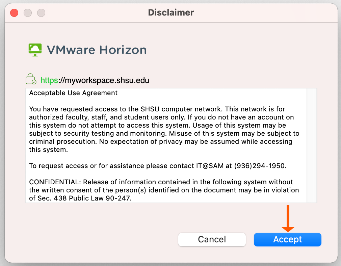Screen dimensions: 341x266
Task: Click the green https protocol text
Action: [x=49, y=81]
